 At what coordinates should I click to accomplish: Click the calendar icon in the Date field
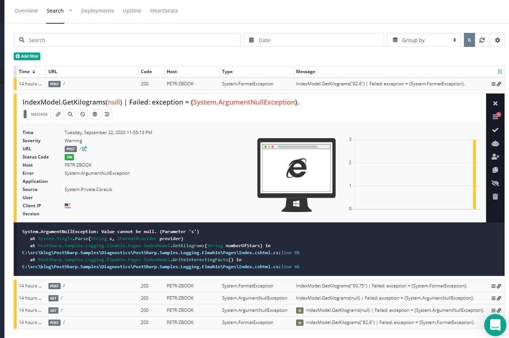point(251,40)
